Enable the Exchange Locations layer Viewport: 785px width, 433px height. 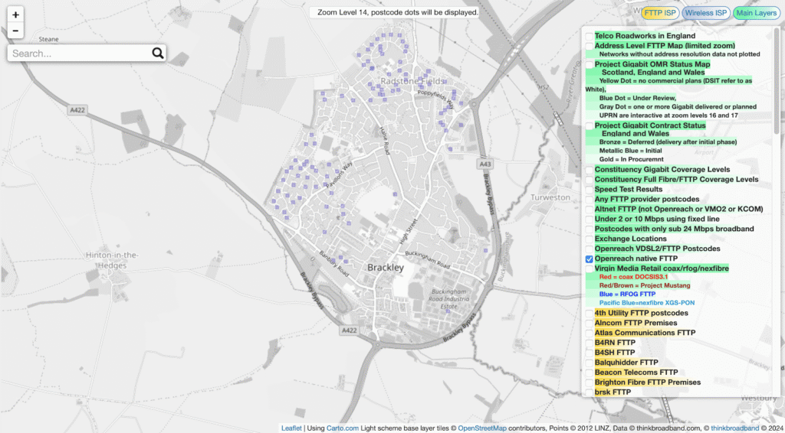tap(589, 239)
